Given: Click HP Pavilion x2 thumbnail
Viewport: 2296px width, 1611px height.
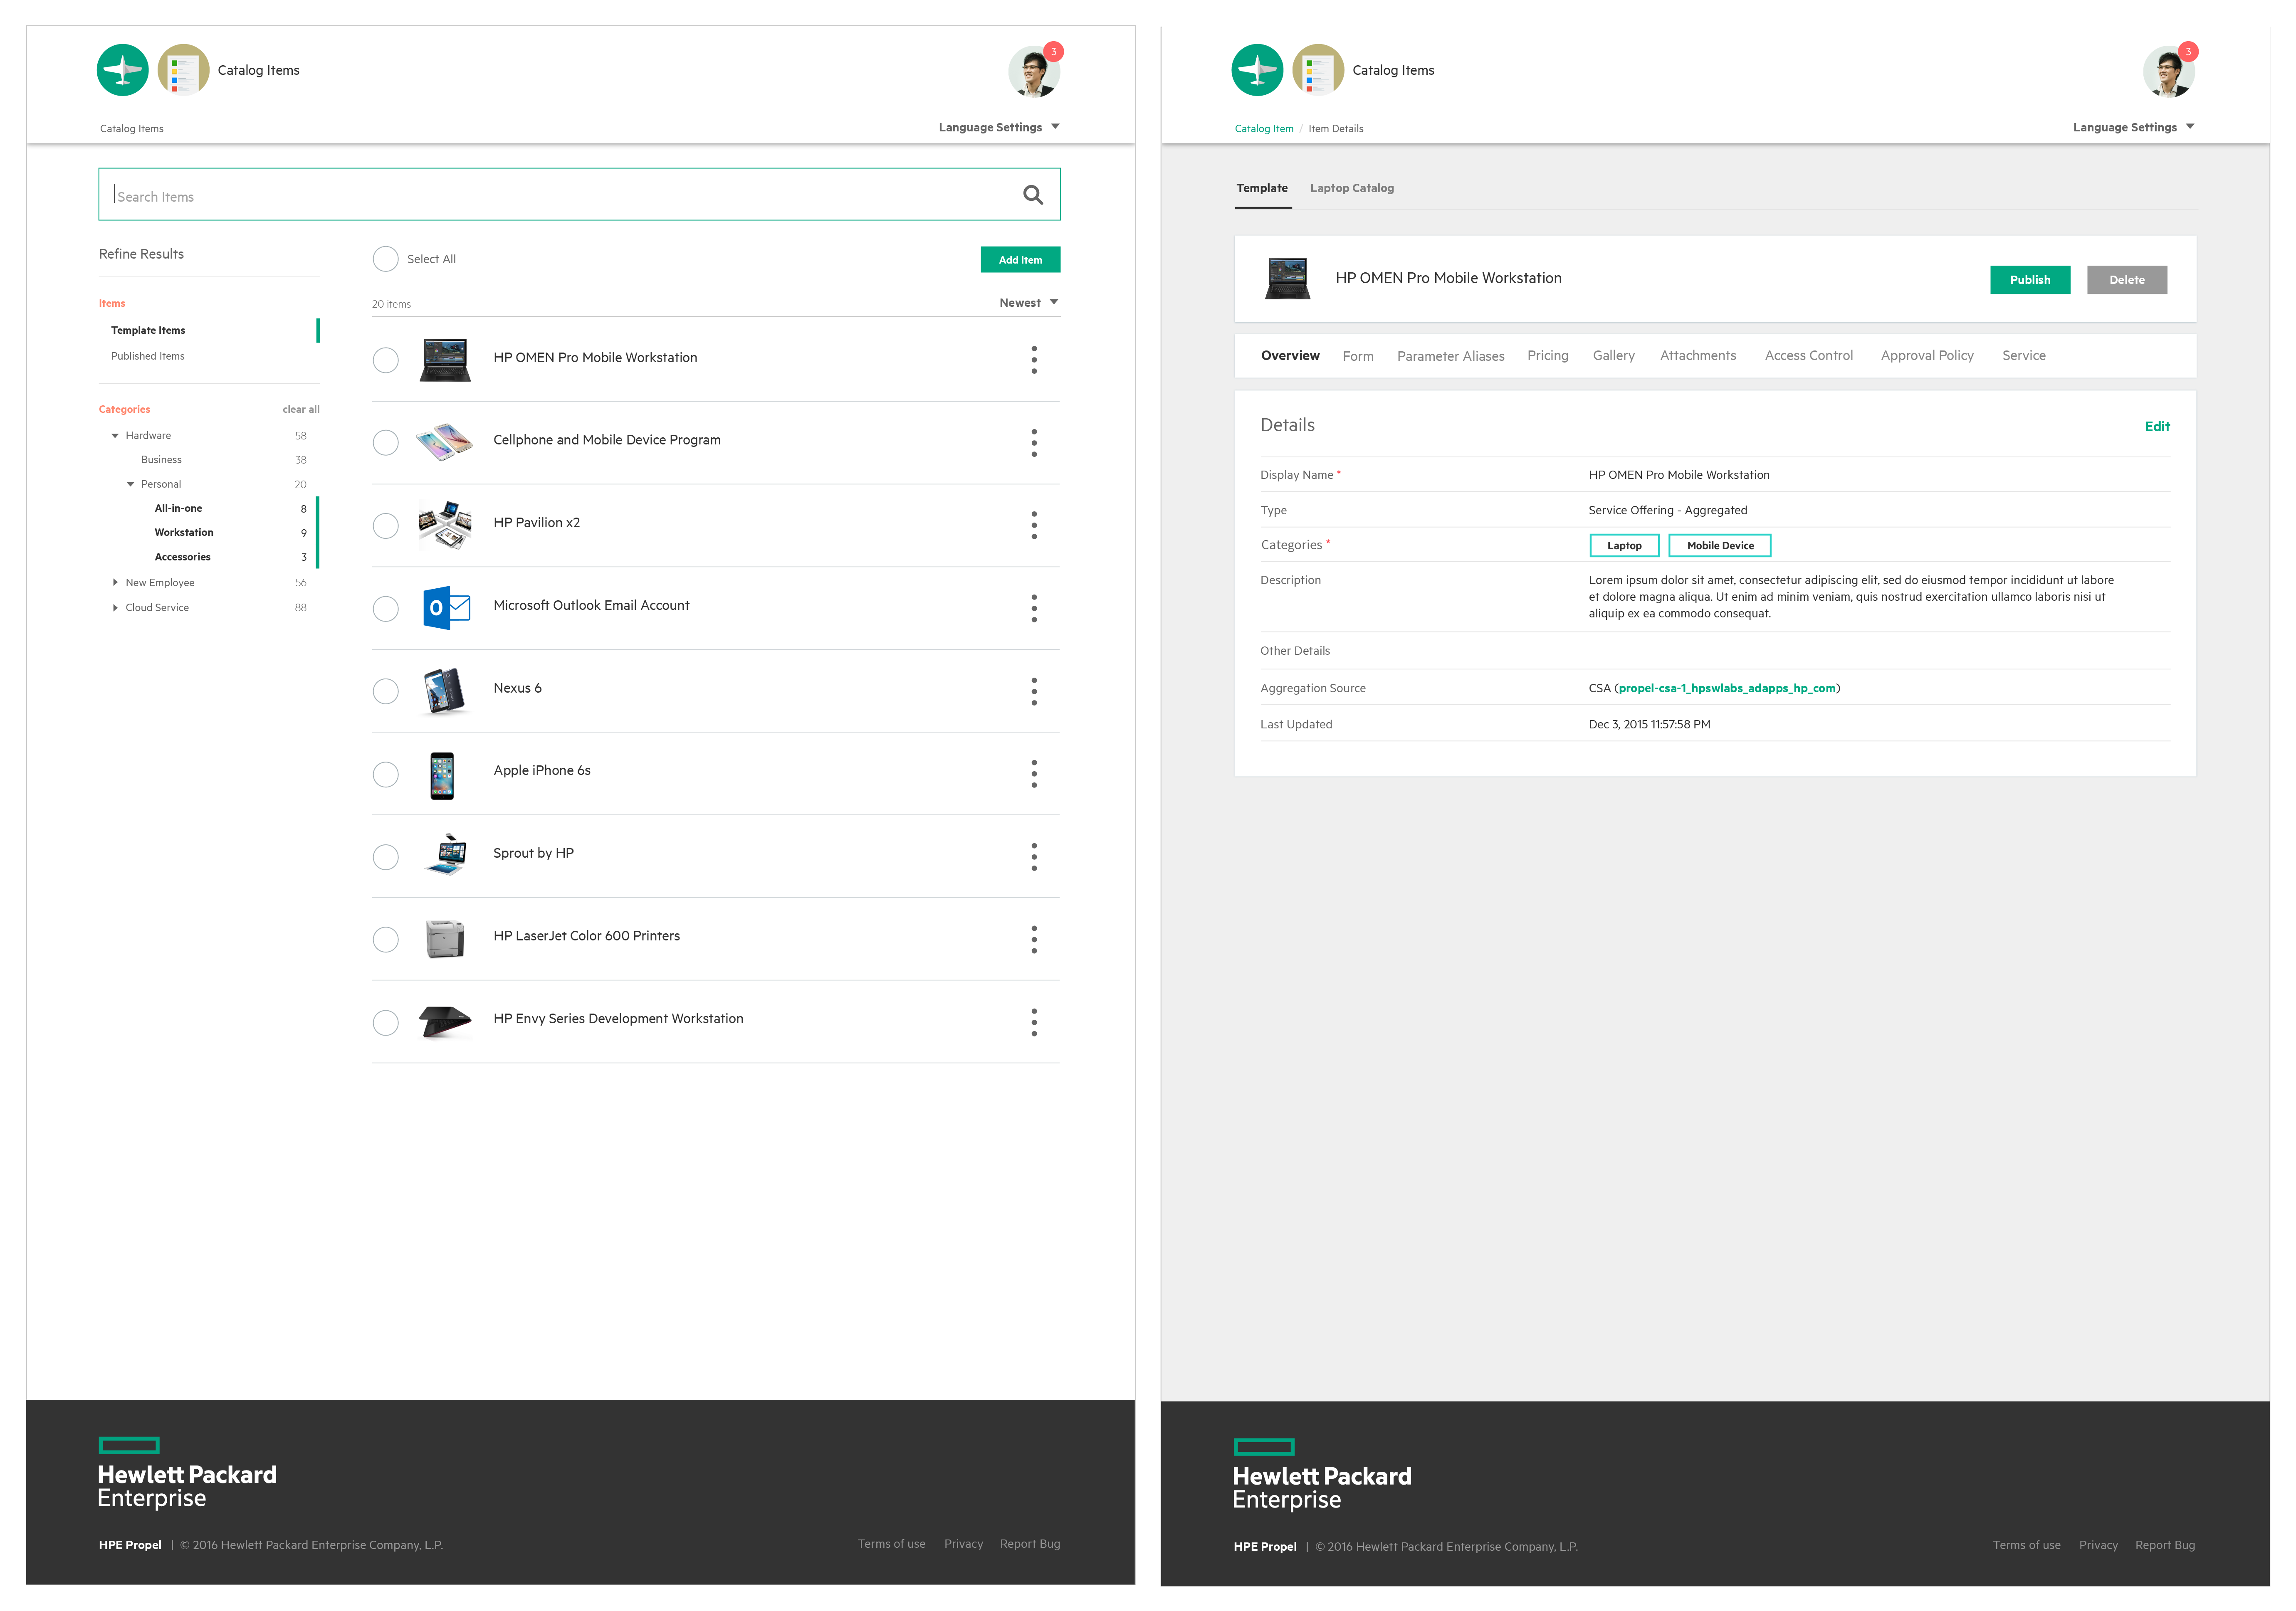Looking at the screenshot, I should (445, 525).
